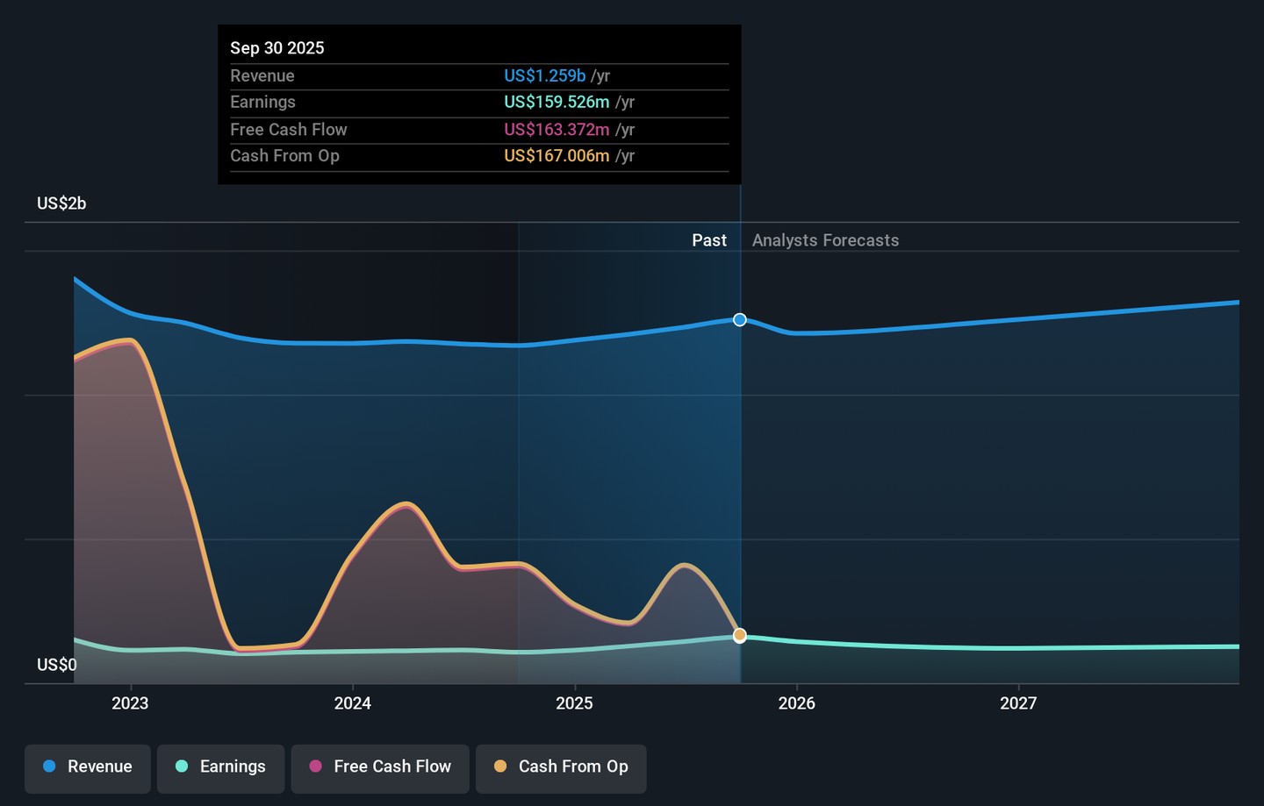
Task: Toggle the Revenue legend button
Action: point(88,767)
